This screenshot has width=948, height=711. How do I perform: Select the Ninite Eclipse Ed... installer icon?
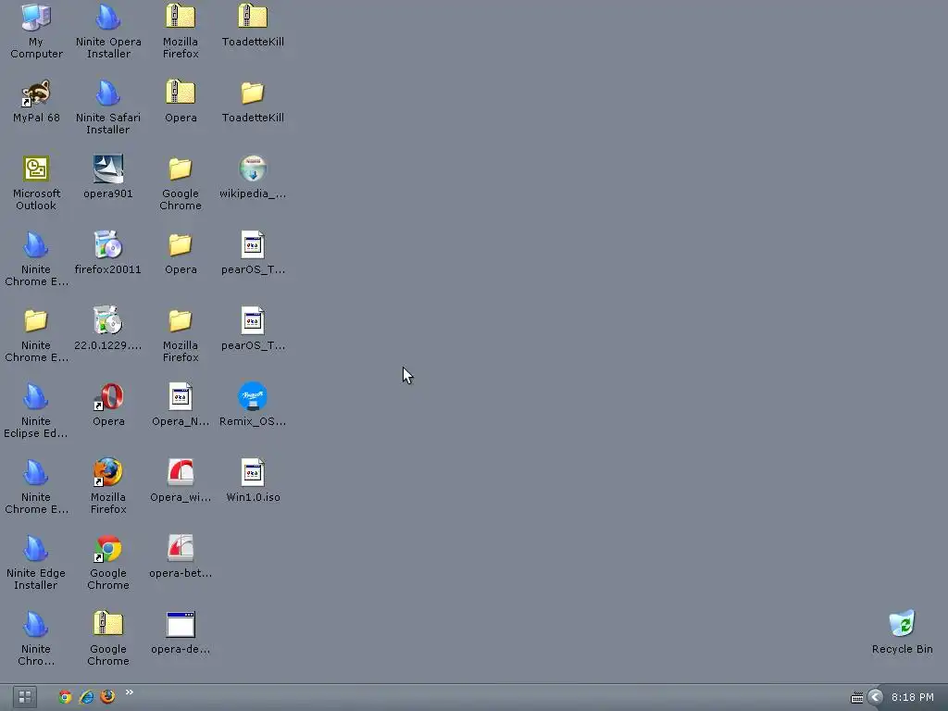click(36, 397)
